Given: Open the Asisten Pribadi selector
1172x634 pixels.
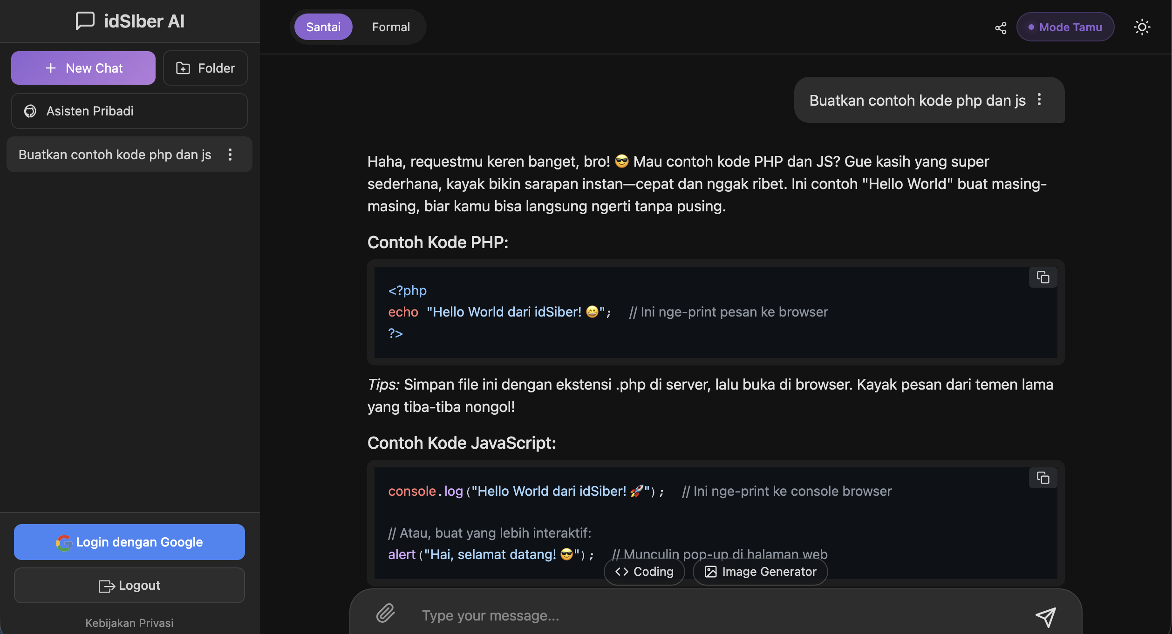Looking at the screenshot, I should tap(129, 111).
